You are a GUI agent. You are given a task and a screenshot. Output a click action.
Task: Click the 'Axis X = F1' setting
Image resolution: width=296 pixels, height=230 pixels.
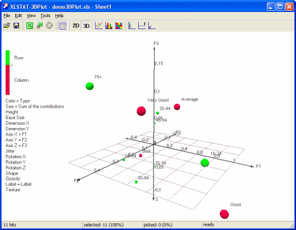point(16,134)
